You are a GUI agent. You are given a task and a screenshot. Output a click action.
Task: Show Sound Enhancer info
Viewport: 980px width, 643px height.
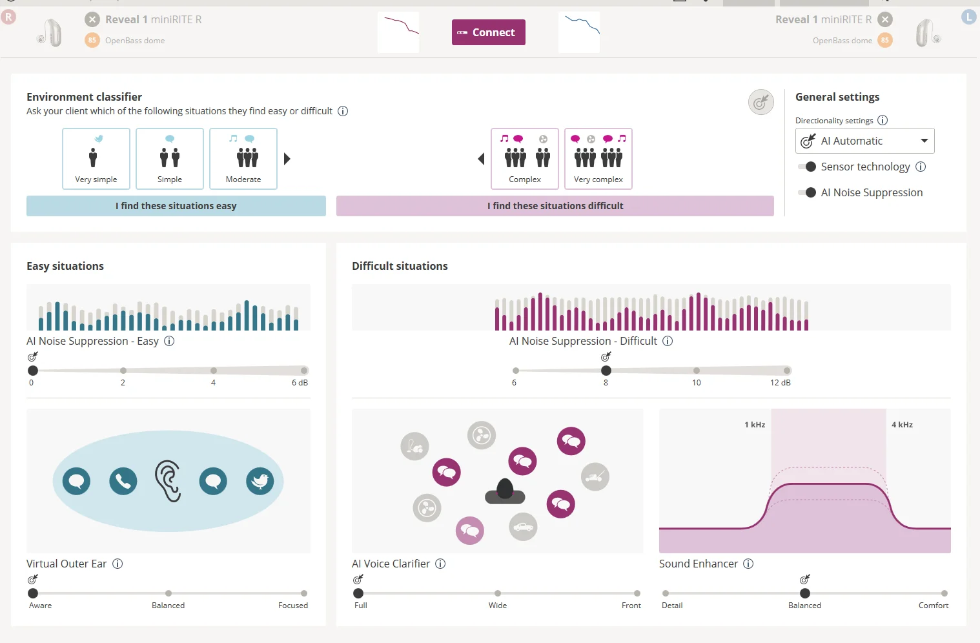point(748,564)
